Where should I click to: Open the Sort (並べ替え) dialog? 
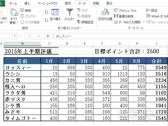coord(55,15)
